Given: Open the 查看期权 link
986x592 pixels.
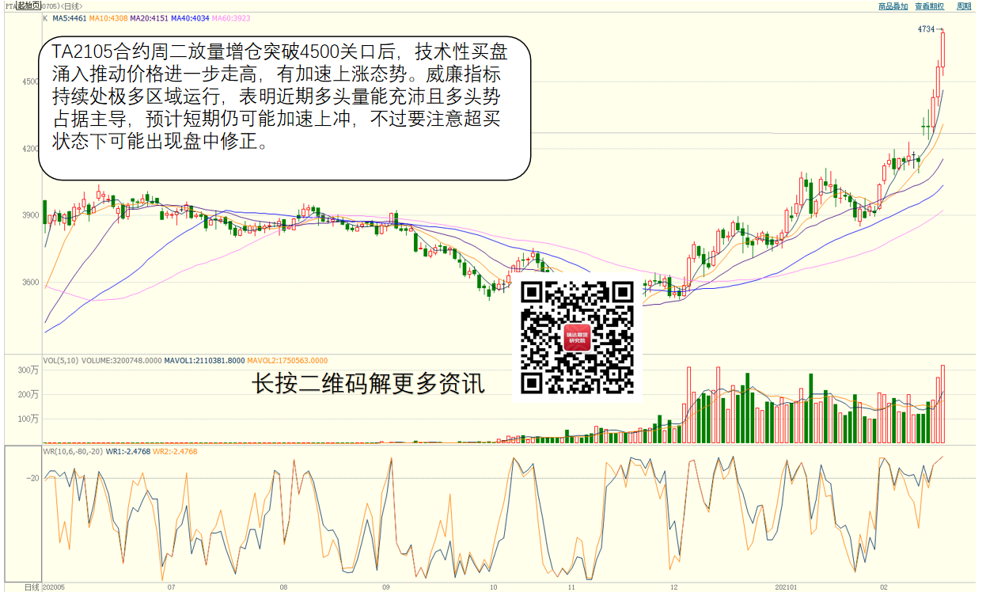Looking at the screenshot, I should [929, 6].
